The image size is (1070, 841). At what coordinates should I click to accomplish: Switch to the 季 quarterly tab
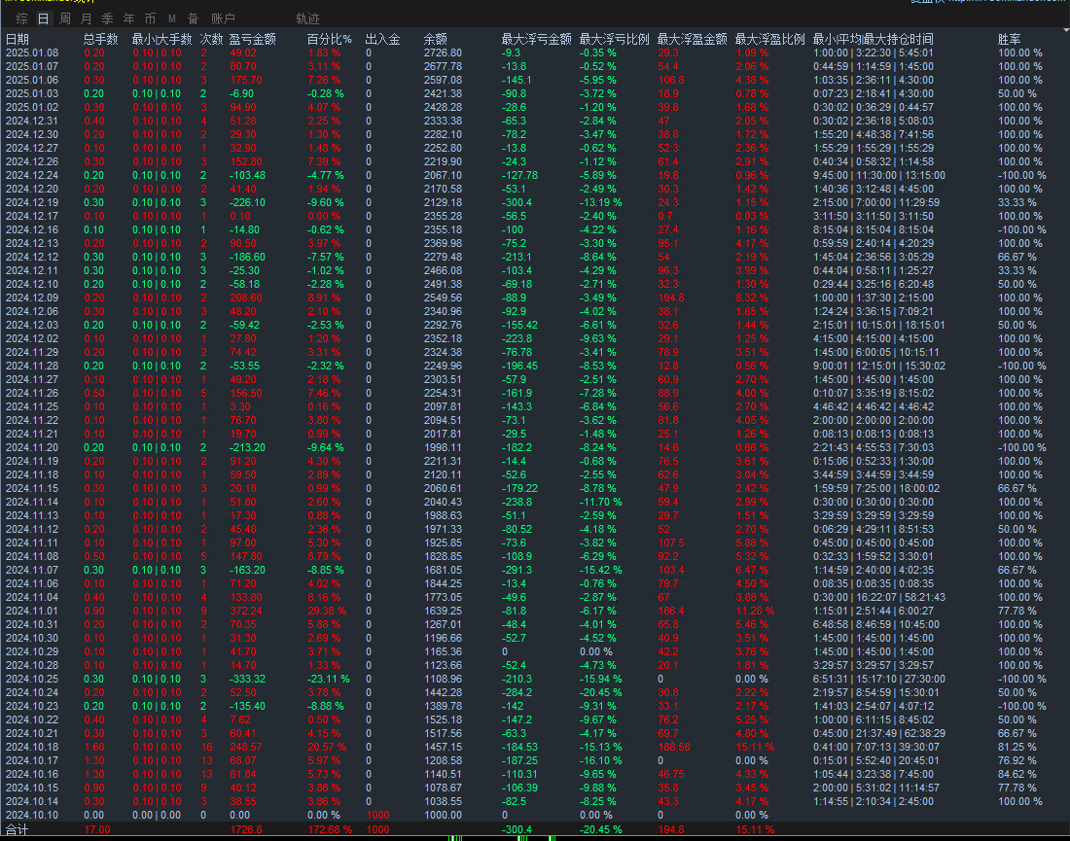108,19
